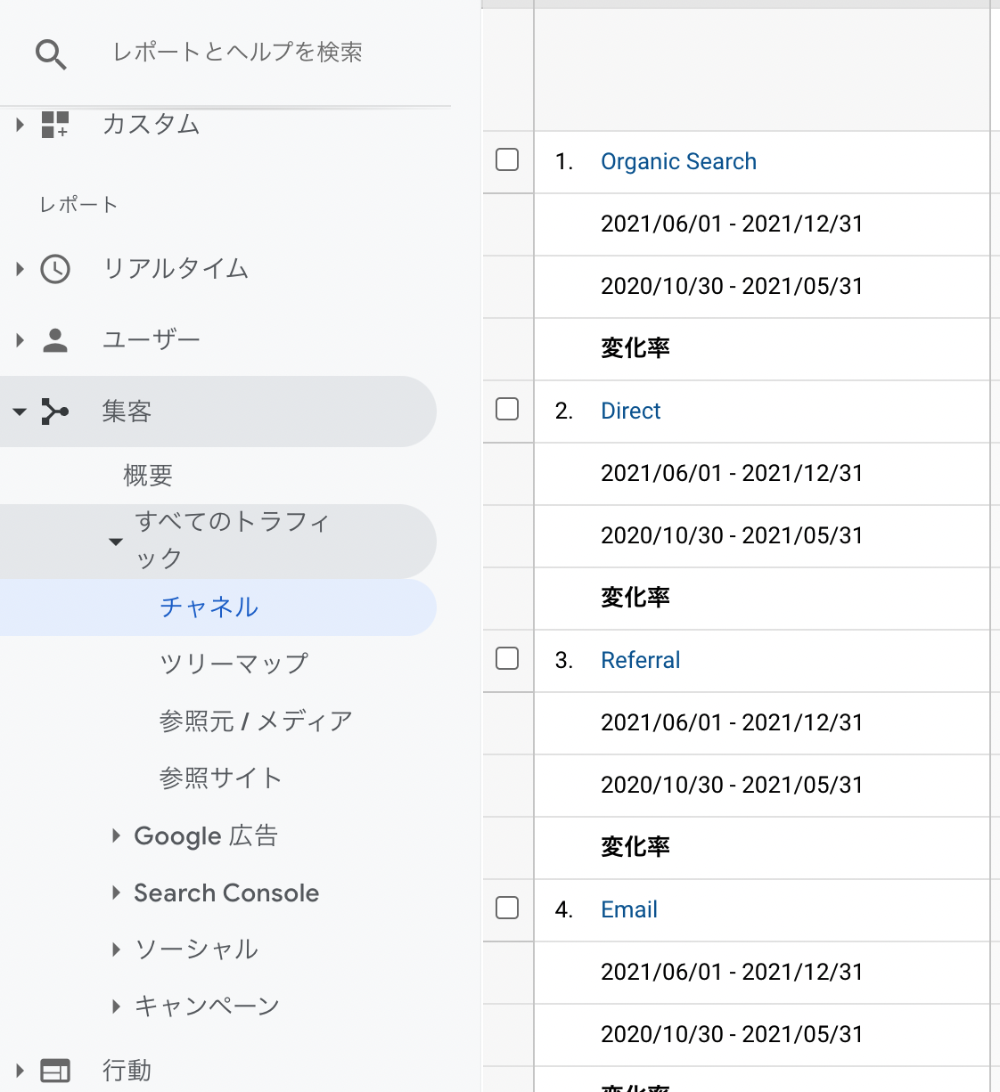Expand the ソーシャル submenu arrow
The height and width of the screenshot is (1092, 1000).
pyautogui.click(x=116, y=949)
